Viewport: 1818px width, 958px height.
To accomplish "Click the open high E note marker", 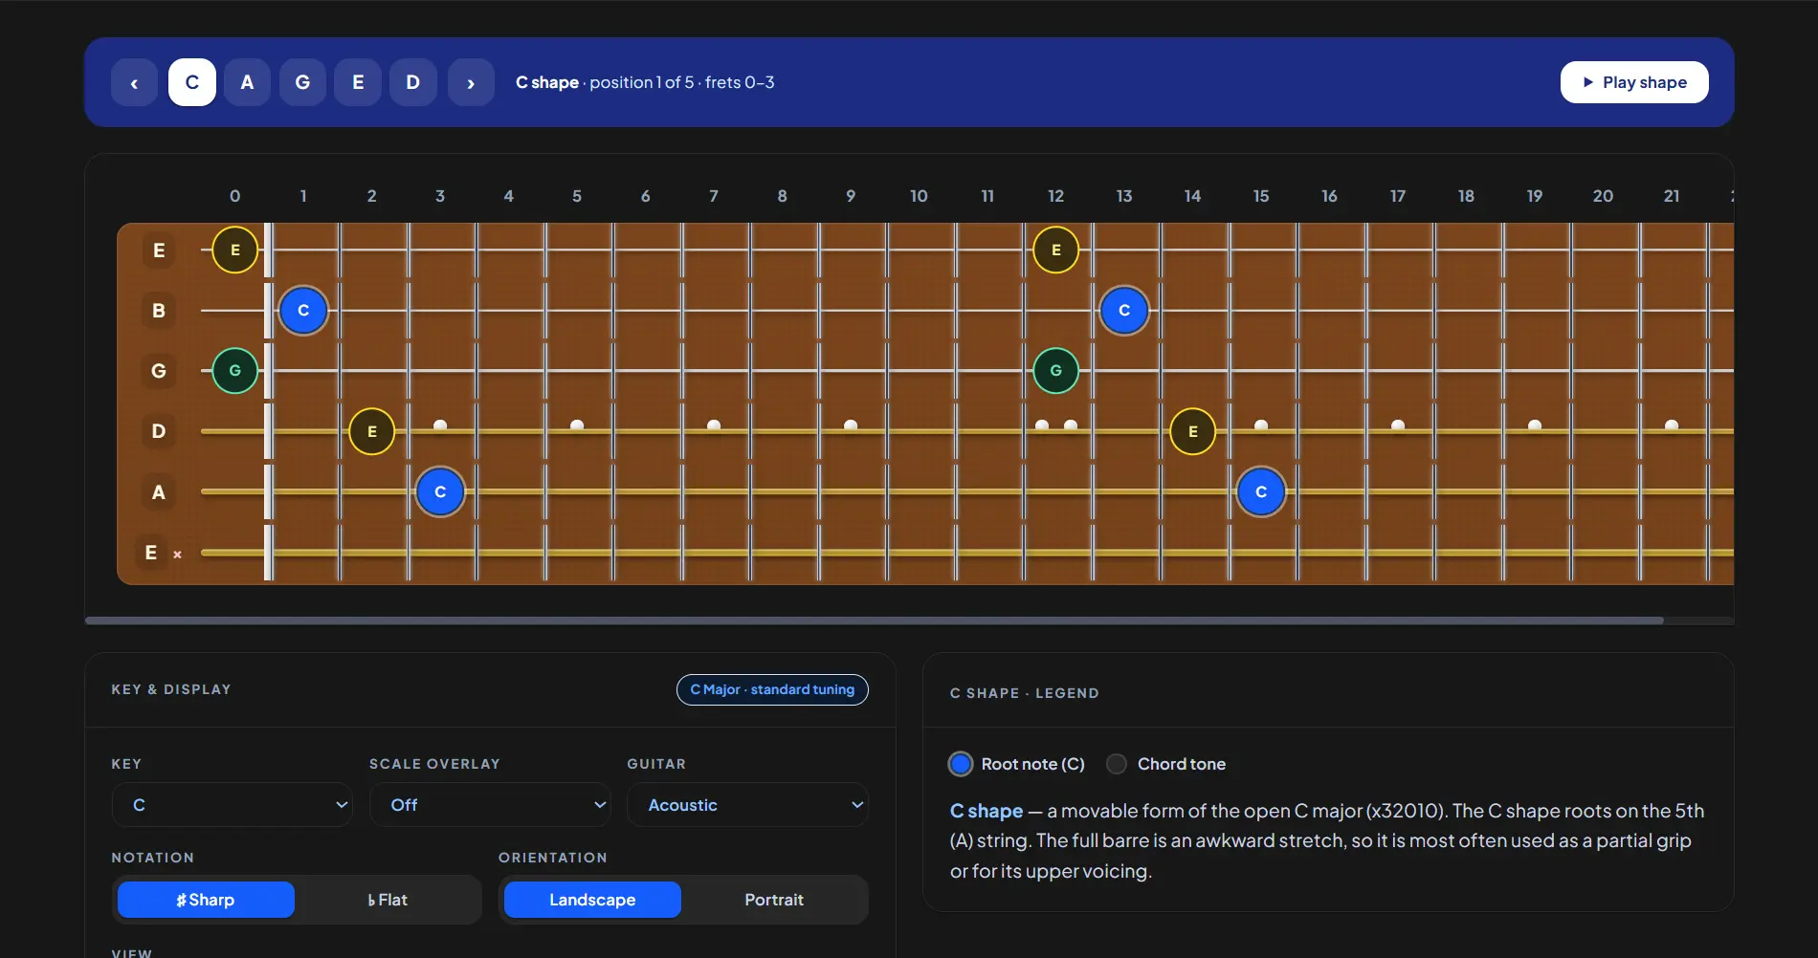I will (235, 250).
